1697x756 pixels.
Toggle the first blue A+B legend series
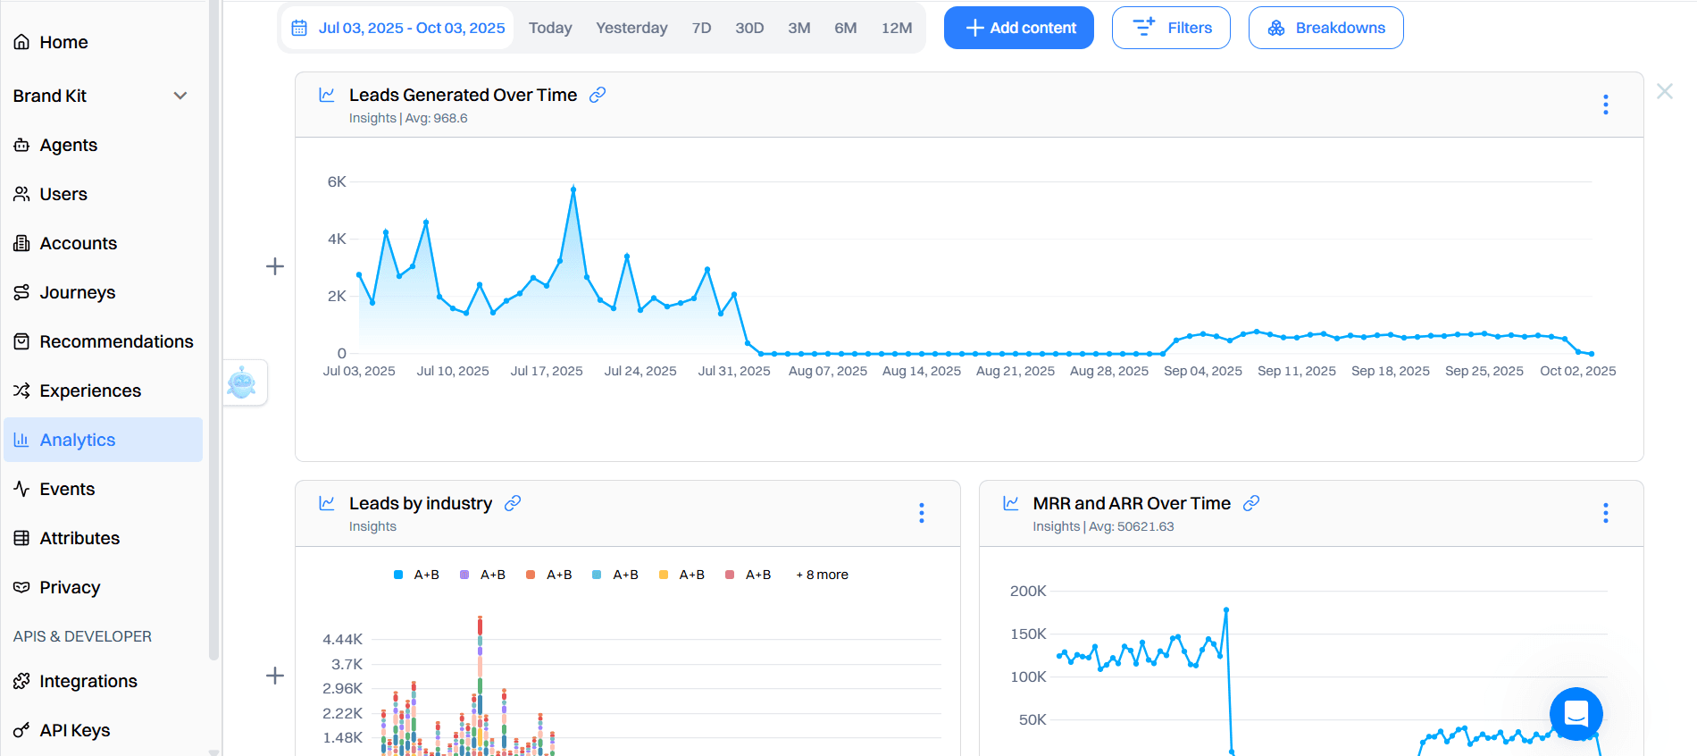[417, 575]
